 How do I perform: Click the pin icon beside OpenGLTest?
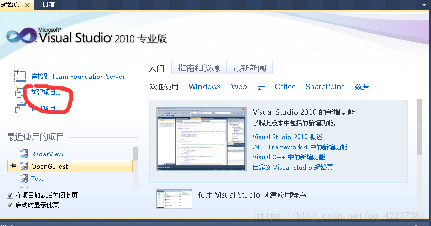(13, 166)
